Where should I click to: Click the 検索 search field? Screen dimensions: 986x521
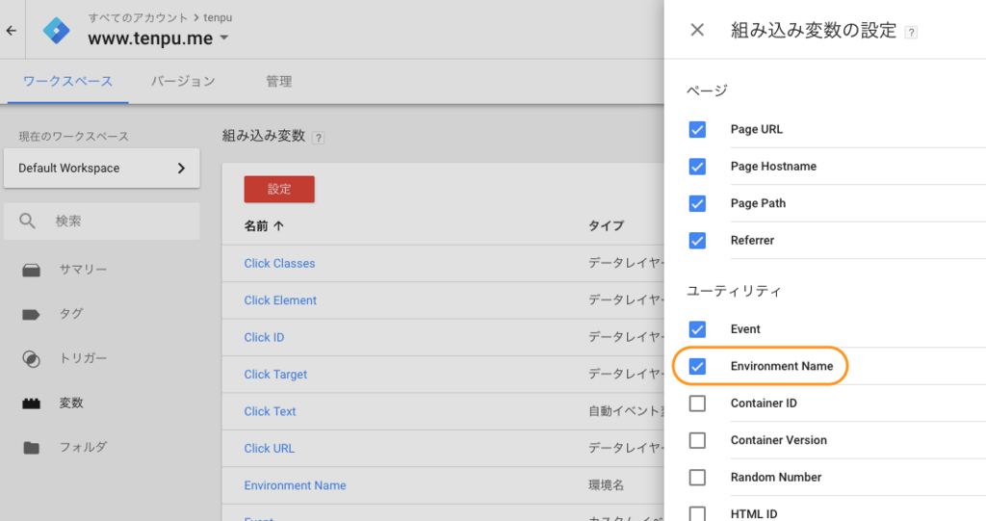[102, 221]
